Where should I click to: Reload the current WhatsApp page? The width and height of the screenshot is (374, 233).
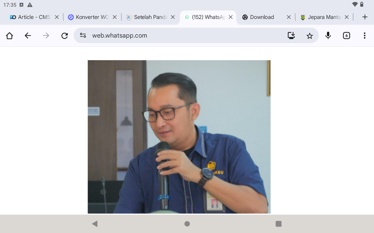pyautogui.click(x=64, y=36)
